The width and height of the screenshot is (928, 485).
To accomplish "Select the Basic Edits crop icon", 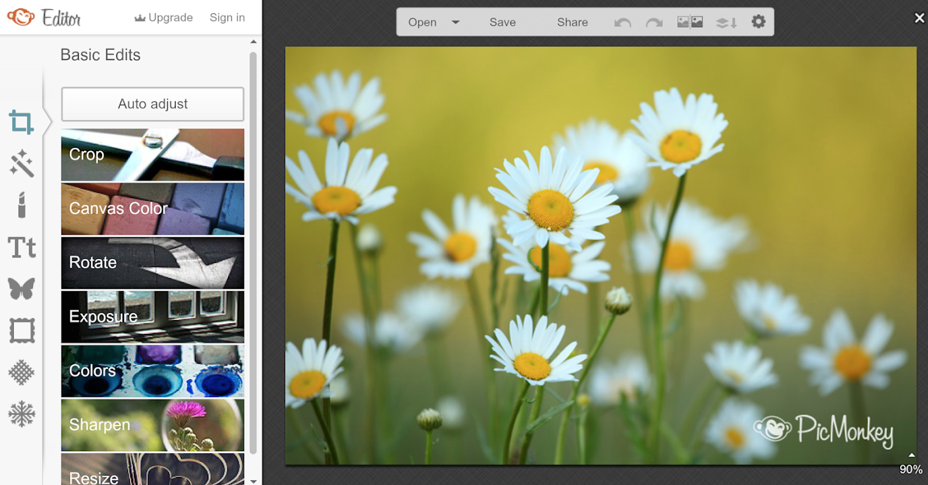I will (x=21, y=123).
